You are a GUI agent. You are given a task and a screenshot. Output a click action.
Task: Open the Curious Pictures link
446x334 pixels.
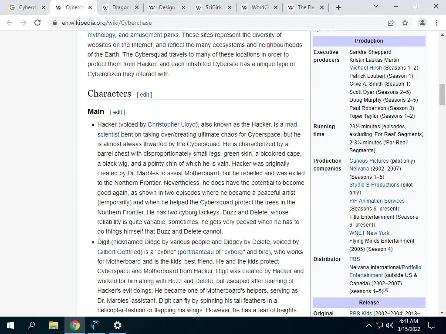point(369,161)
